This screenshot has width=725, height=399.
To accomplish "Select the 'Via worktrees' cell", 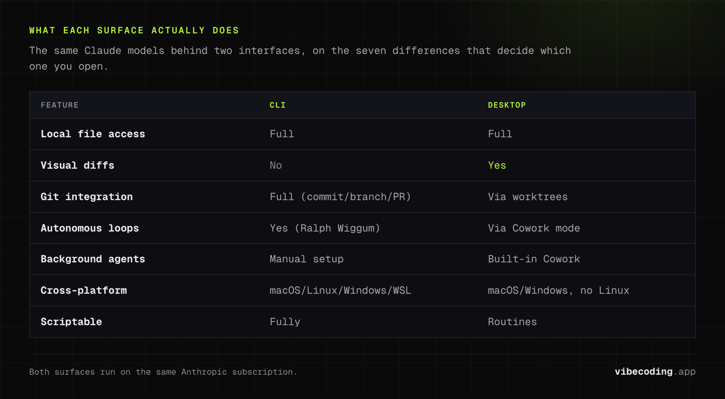I will point(527,197).
